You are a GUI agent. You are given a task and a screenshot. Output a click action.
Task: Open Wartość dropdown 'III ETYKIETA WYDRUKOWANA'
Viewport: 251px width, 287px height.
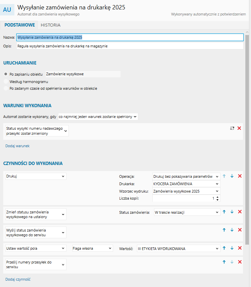[179, 249]
